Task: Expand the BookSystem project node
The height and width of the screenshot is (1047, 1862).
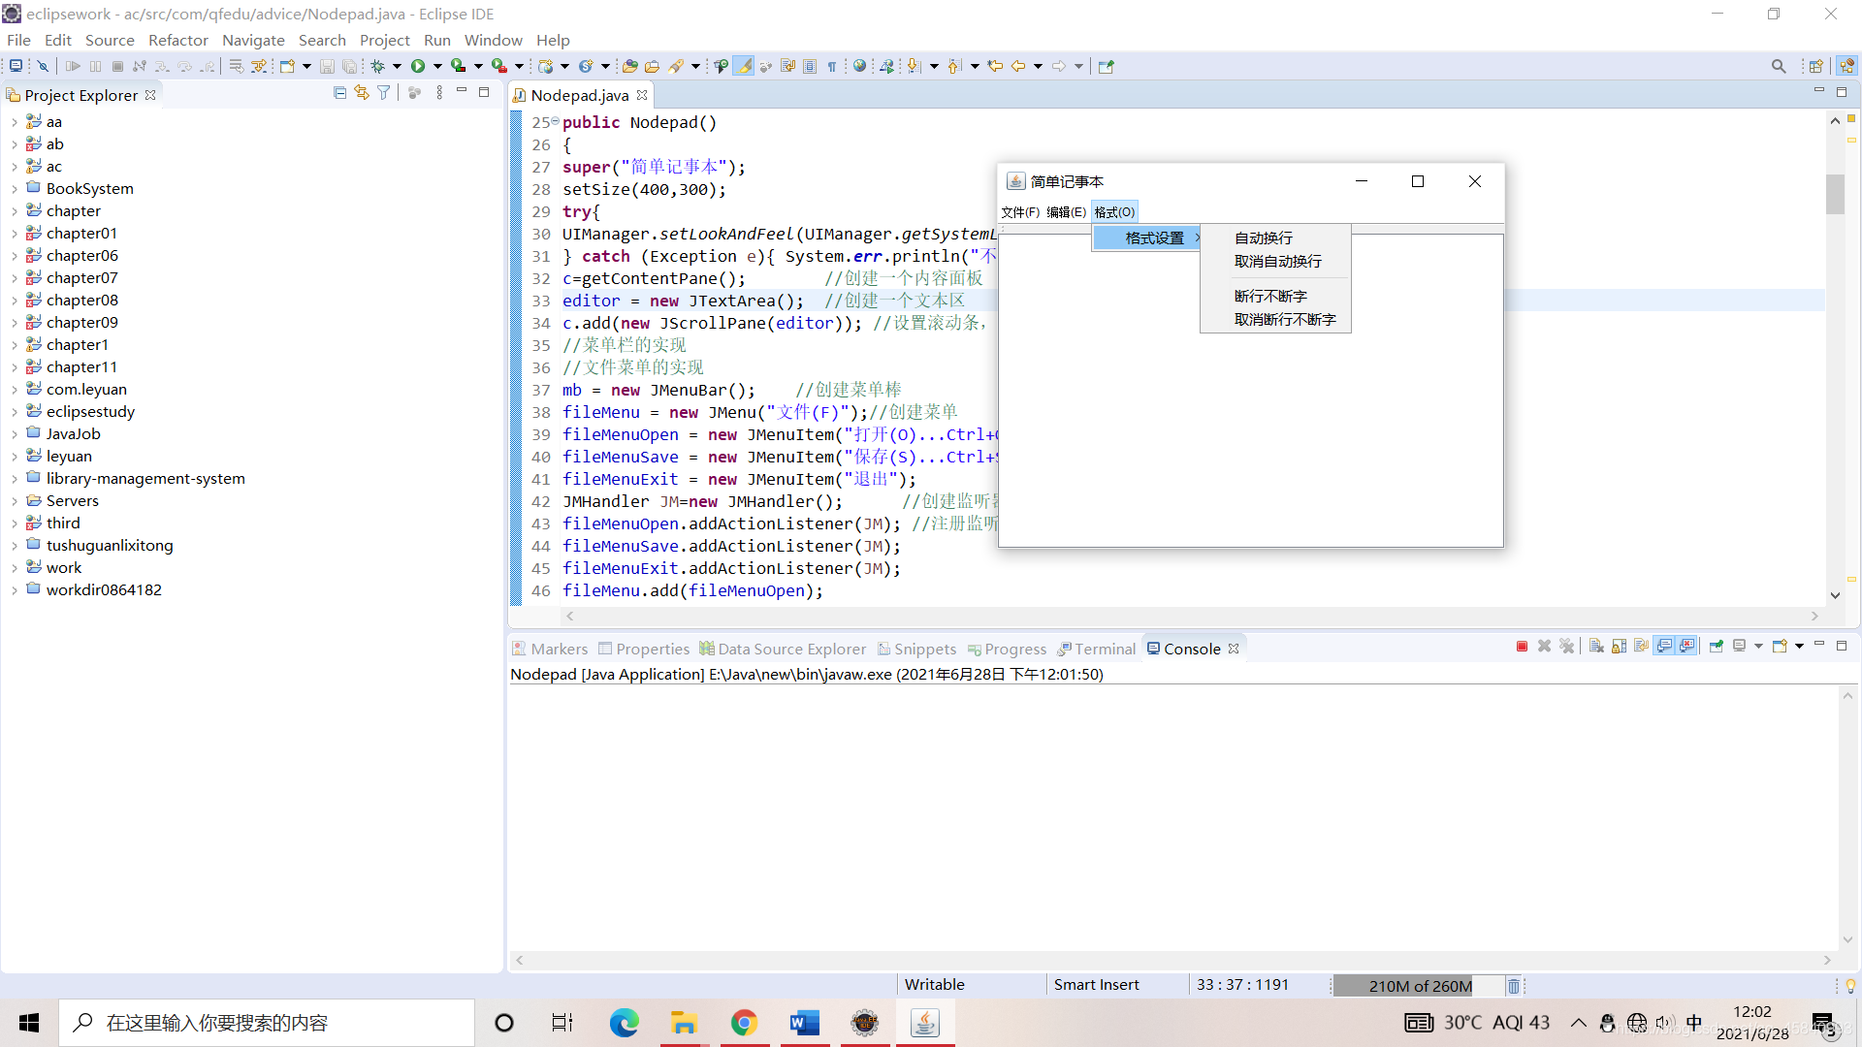Action: (x=15, y=189)
